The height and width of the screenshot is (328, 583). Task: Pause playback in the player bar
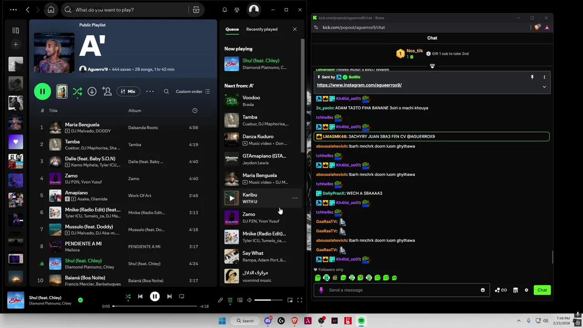pyautogui.click(x=155, y=297)
